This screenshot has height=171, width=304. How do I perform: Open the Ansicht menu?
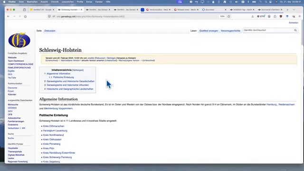pos(44,2)
